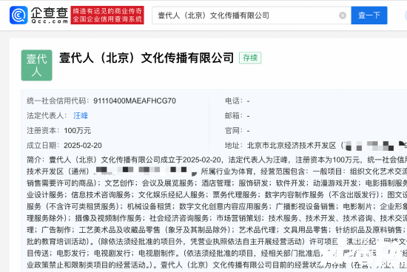Click the 电话 label

pyautogui.click(x=234, y=101)
